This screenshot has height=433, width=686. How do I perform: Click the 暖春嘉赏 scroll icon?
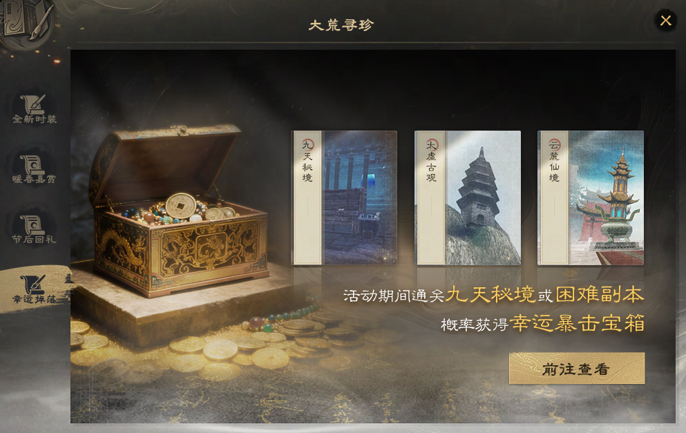[x=32, y=164]
